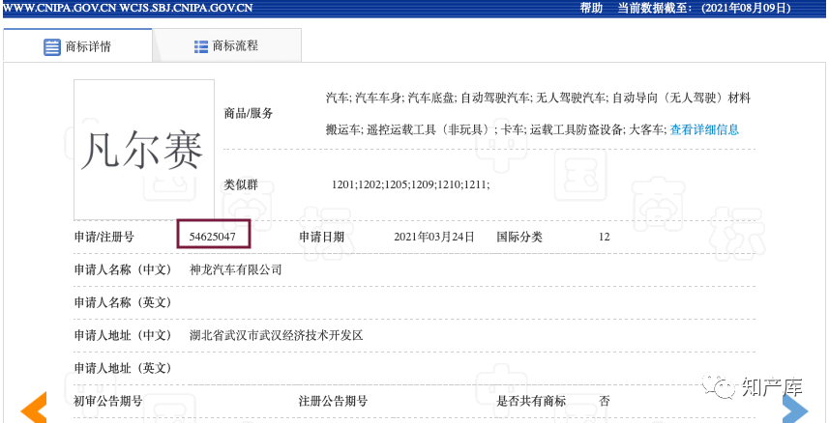Click the 凡尔赛 trademark image
The height and width of the screenshot is (423, 829).
pos(144,150)
